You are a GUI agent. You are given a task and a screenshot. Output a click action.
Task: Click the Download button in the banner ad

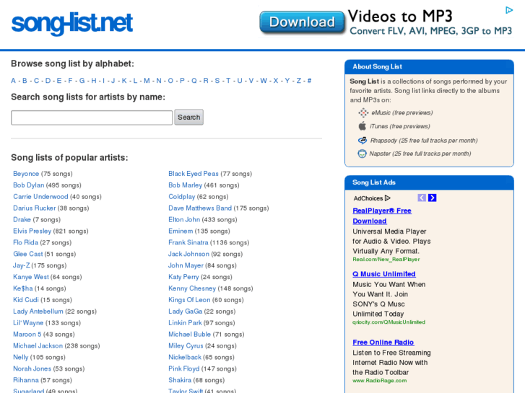302,22
